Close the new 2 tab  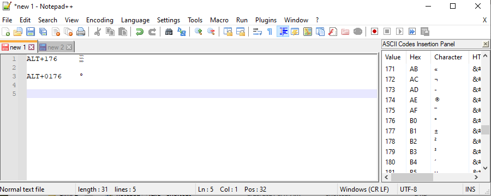(69, 47)
